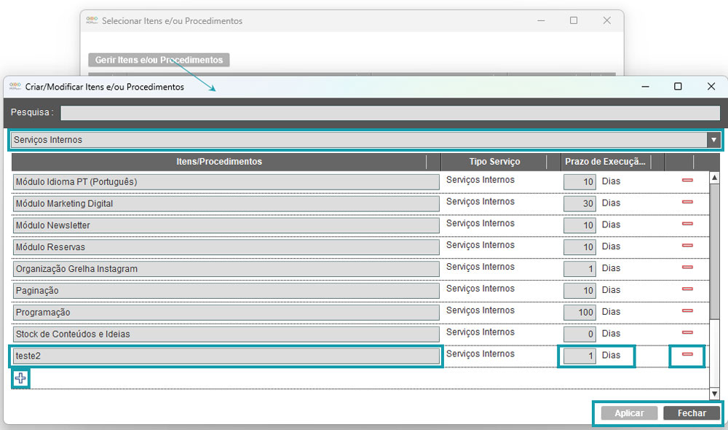Remove the Módulo Reservas entry
Viewport: 728px width, 430px height.
687,246
